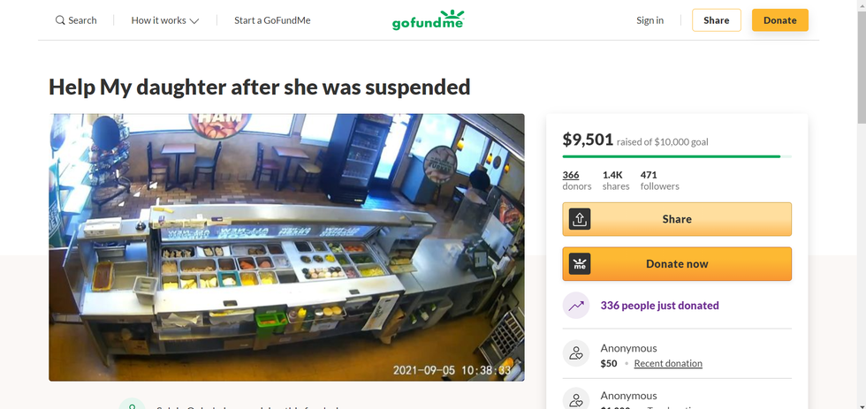
Task: Click the organizer location icon below photo
Action: pyautogui.click(x=132, y=404)
